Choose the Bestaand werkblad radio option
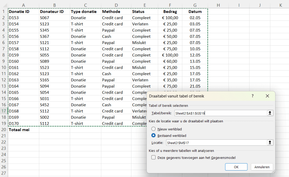Viewport: 289px width, 177px height. coord(154,136)
